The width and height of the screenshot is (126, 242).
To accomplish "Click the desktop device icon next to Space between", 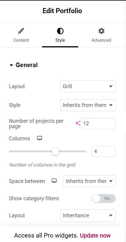I will [x=54, y=181].
